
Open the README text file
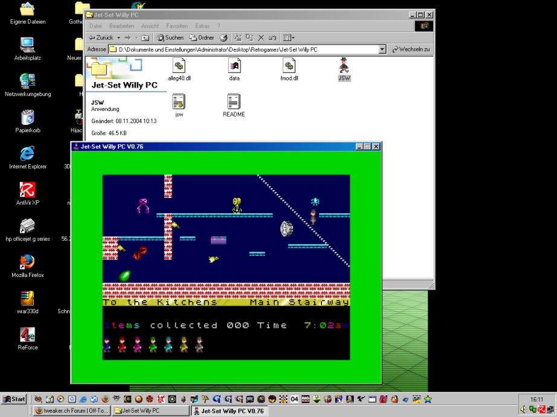(234, 101)
